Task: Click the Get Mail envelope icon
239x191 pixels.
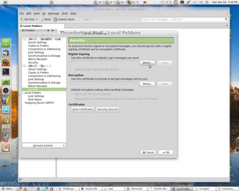Action: coord(22,20)
